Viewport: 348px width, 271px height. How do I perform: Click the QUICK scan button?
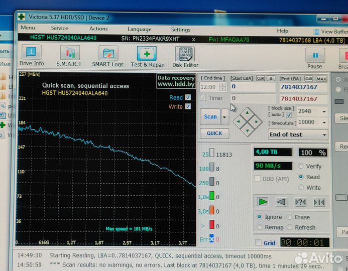214,133
